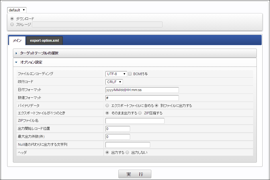Click the 改行コード label

(26, 82)
